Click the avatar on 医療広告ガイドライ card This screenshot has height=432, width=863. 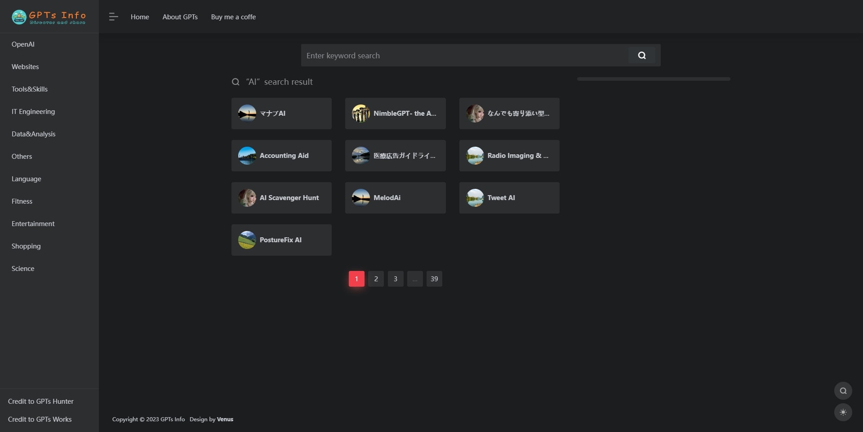click(x=361, y=156)
